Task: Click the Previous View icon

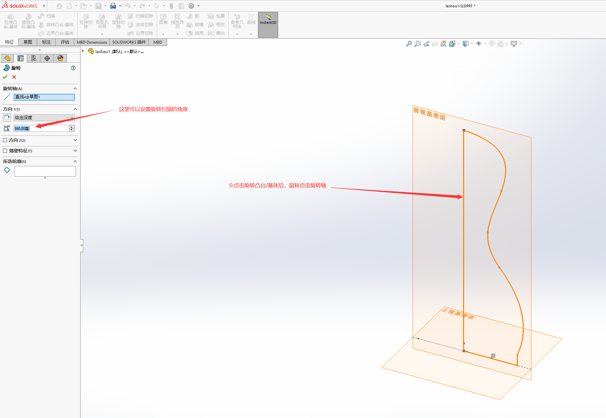Action: tap(426, 44)
